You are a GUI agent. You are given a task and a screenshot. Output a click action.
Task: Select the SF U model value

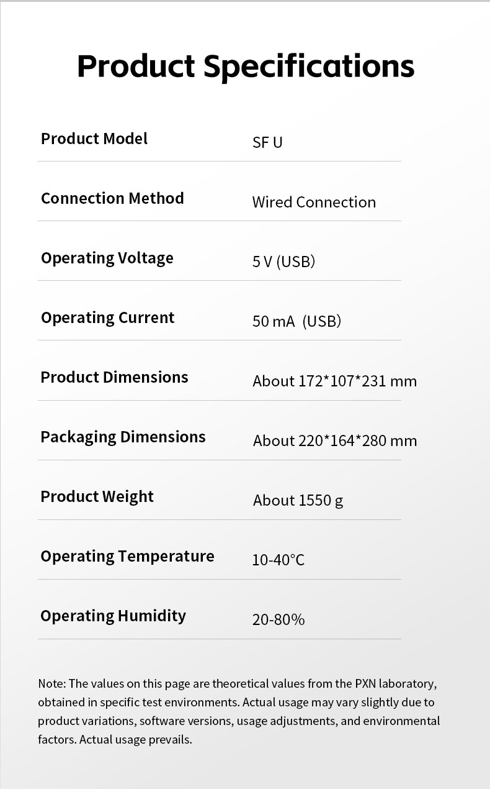click(267, 142)
